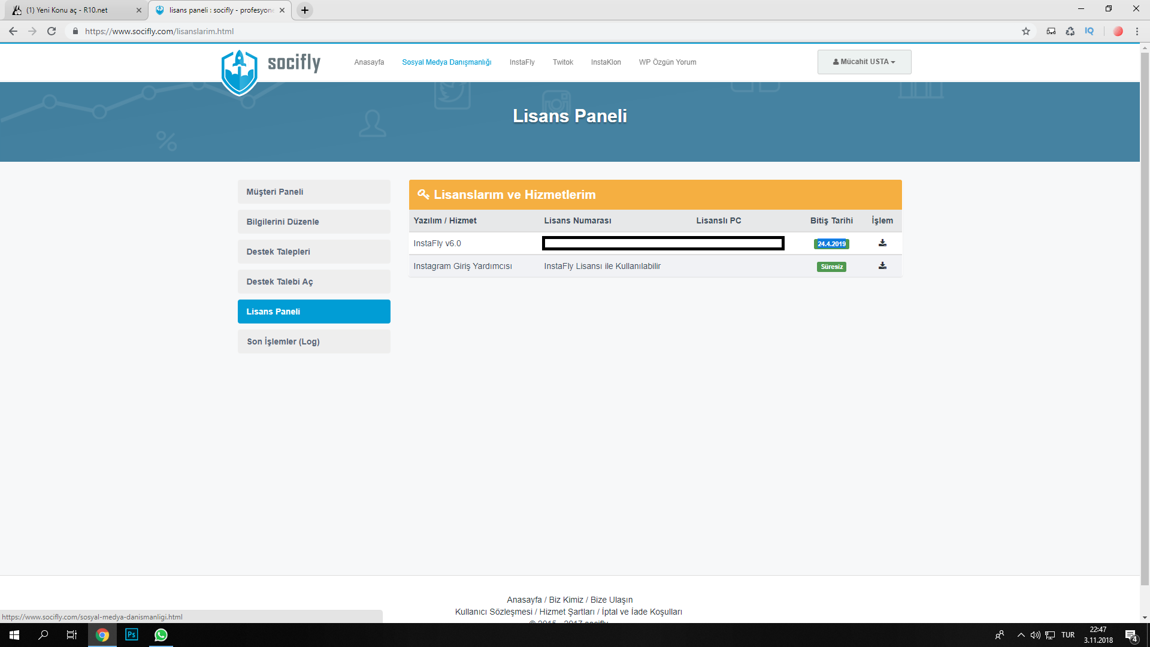Click the Süresiz badge
Screen dimensions: 1150x647
[x=831, y=267]
